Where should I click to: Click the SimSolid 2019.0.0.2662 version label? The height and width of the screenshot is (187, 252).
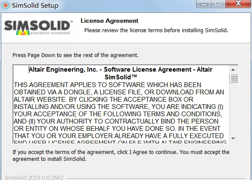pyautogui.click(x=34, y=178)
